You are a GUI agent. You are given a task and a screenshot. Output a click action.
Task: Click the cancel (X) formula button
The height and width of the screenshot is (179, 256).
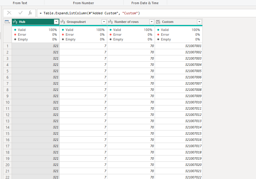click(9, 13)
